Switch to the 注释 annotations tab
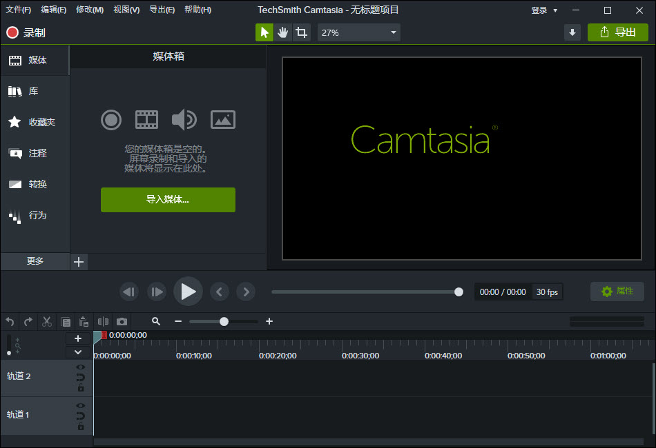 pyautogui.click(x=35, y=153)
